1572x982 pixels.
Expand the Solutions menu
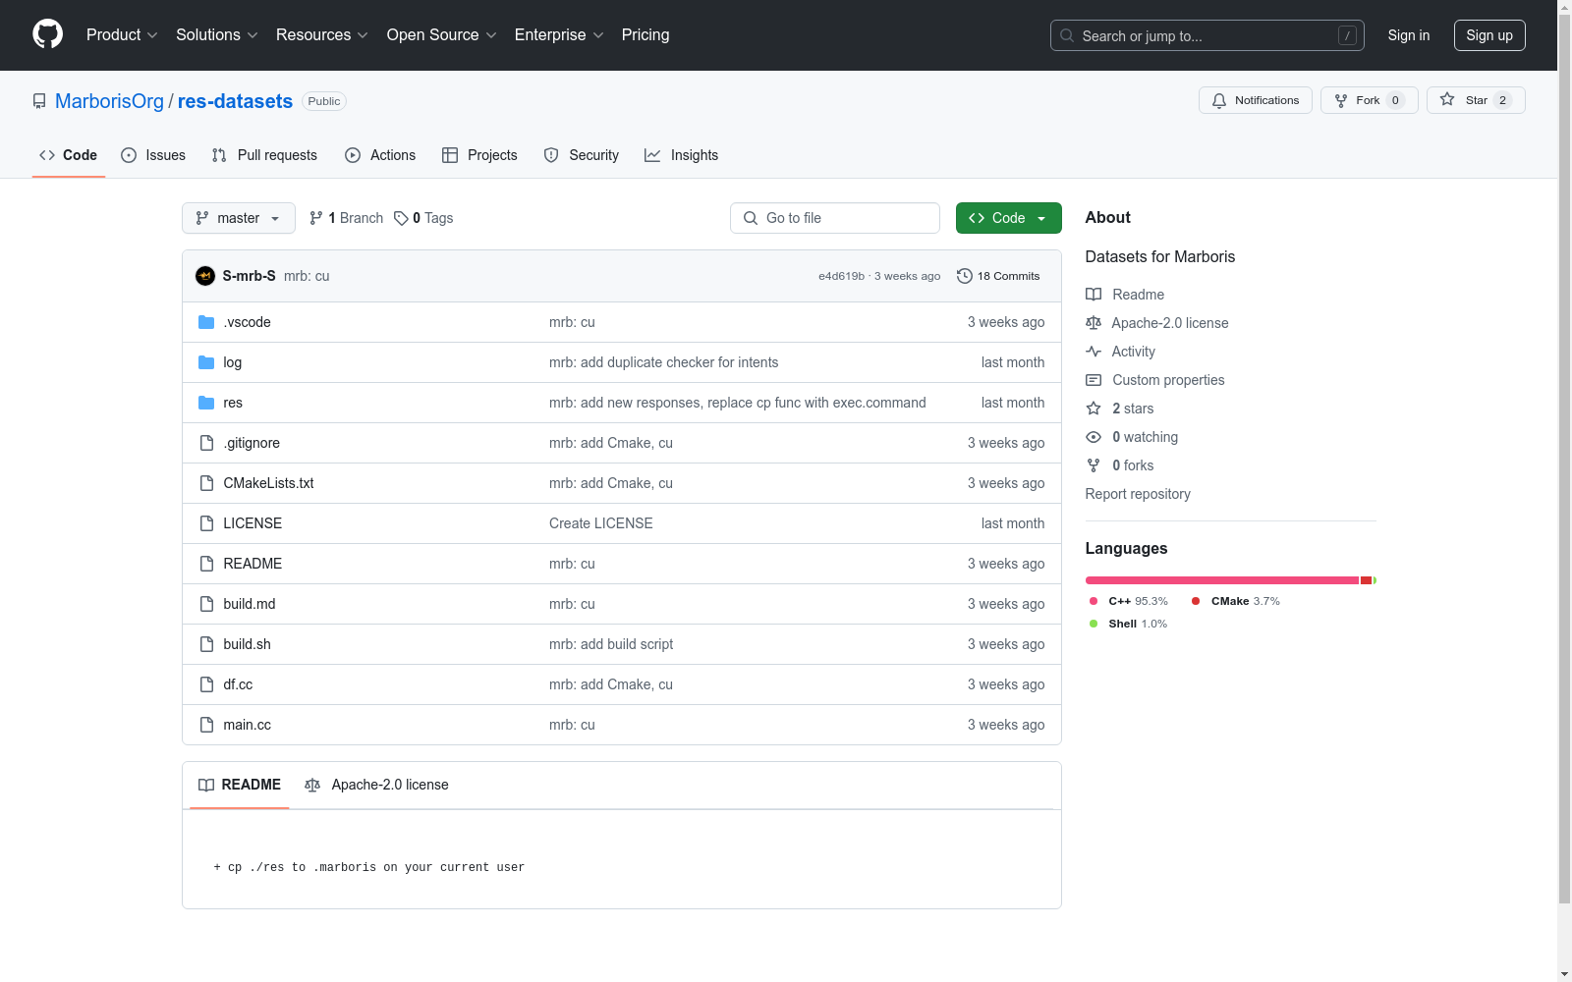(217, 35)
